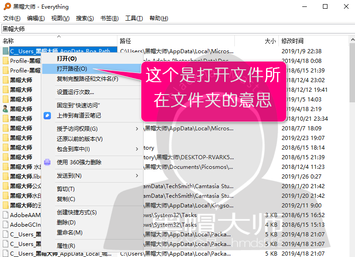Screen dimensions: 355x257
Task: Select 设置运行次数... entry
Action: pos(91,92)
